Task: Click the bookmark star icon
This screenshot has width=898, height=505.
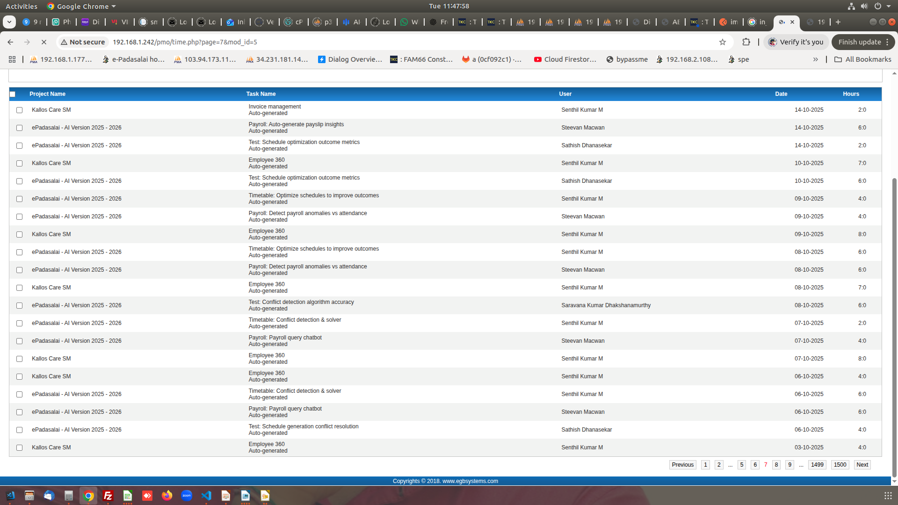Action: (x=722, y=42)
